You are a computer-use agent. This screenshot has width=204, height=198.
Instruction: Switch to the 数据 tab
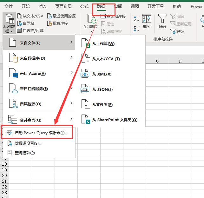click(101, 6)
